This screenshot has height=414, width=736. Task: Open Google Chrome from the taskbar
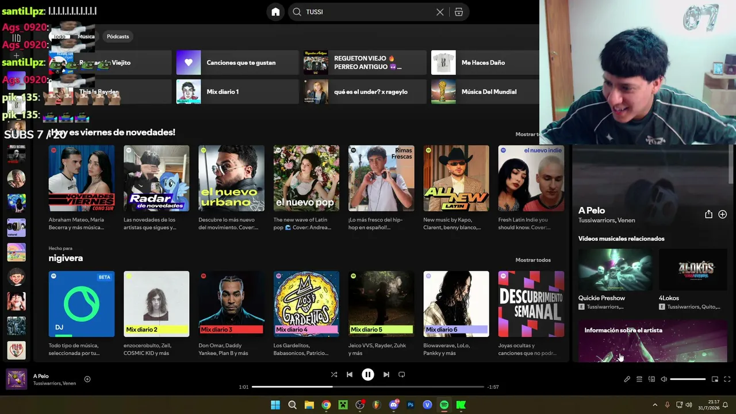326,405
